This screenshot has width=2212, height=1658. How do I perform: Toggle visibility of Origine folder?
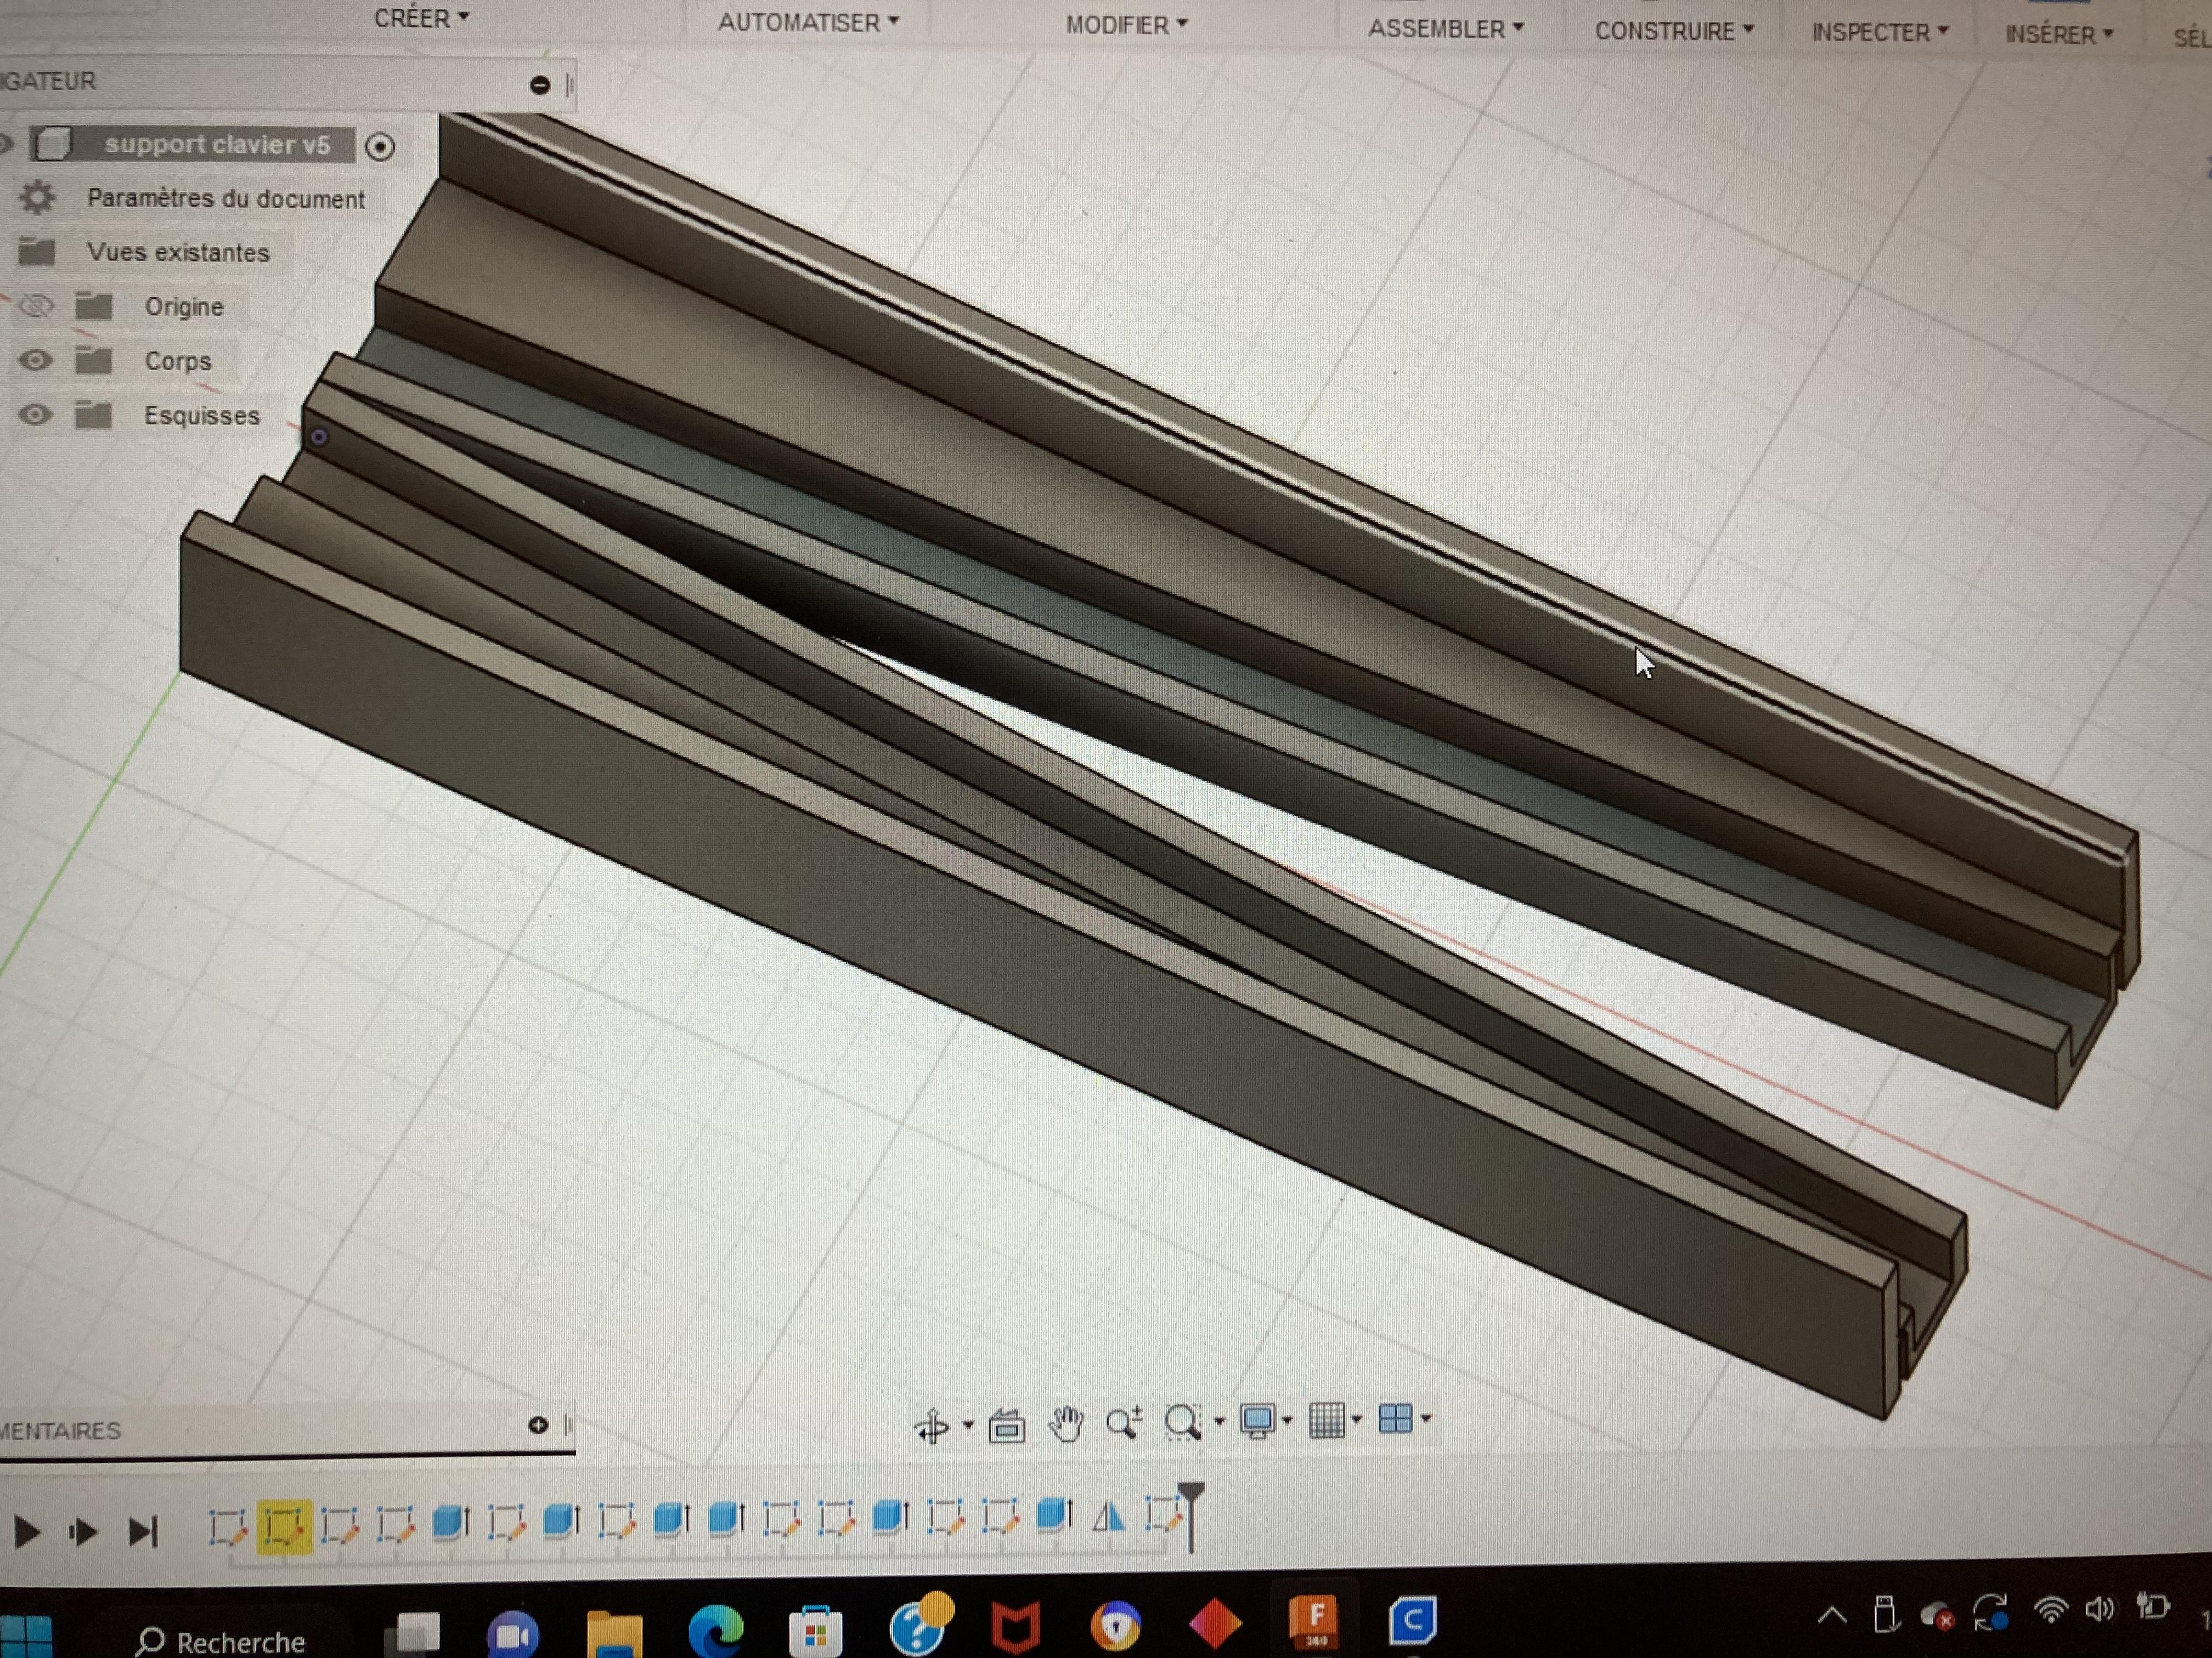[x=36, y=306]
